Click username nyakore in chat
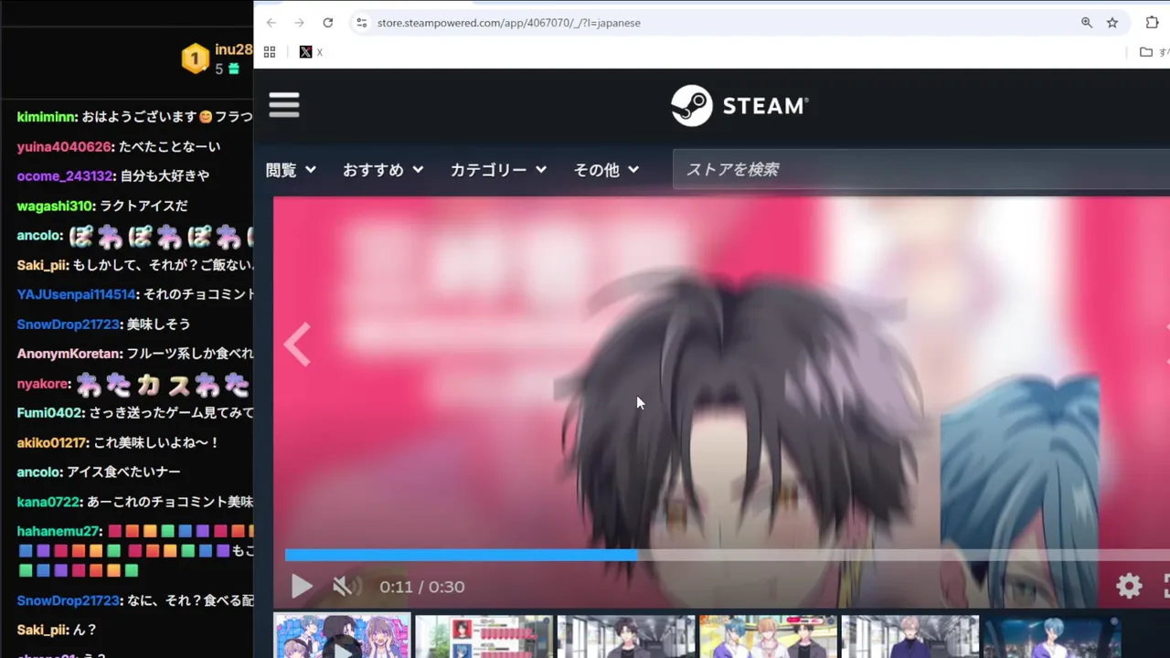This screenshot has height=658, width=1170. [44, 384]
